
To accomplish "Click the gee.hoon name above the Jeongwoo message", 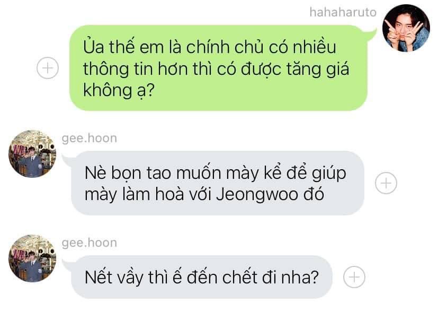I will (90, 139).
